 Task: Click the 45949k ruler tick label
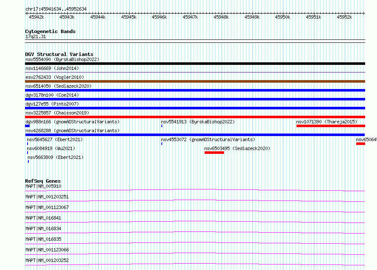pos(252,17)
